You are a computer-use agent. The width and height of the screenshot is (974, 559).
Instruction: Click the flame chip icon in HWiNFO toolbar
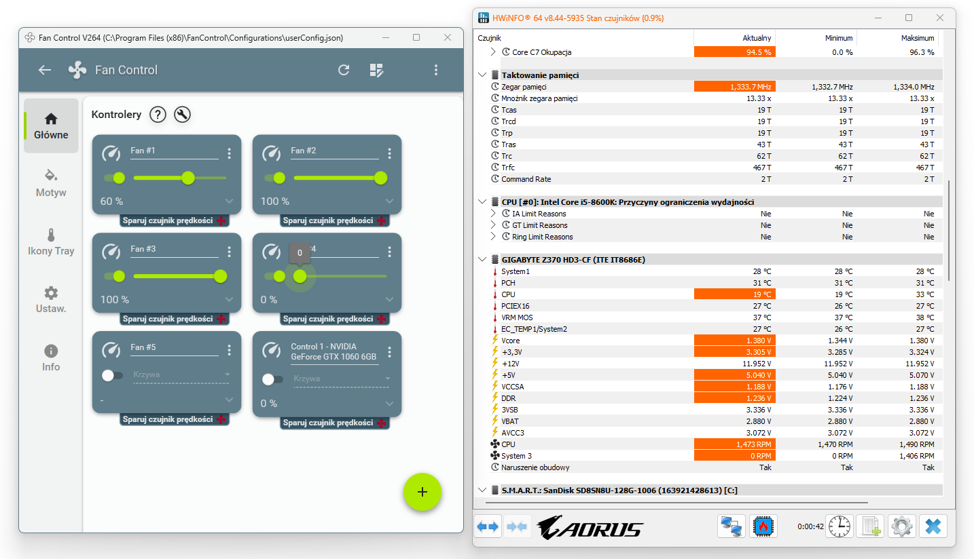tap(763, 526)
